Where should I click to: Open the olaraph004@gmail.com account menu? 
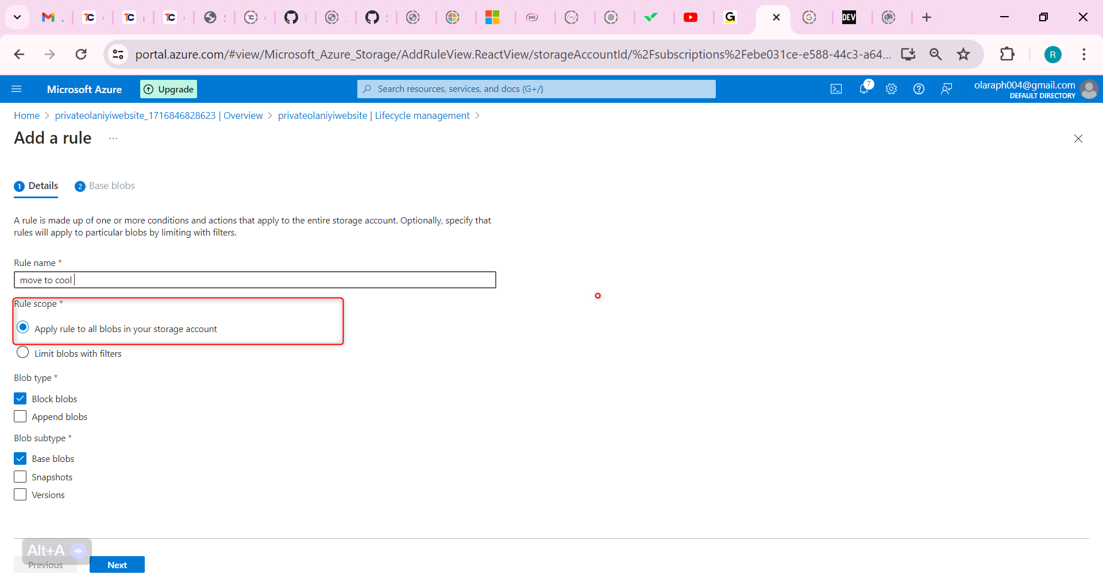[x=1024, y=89]
